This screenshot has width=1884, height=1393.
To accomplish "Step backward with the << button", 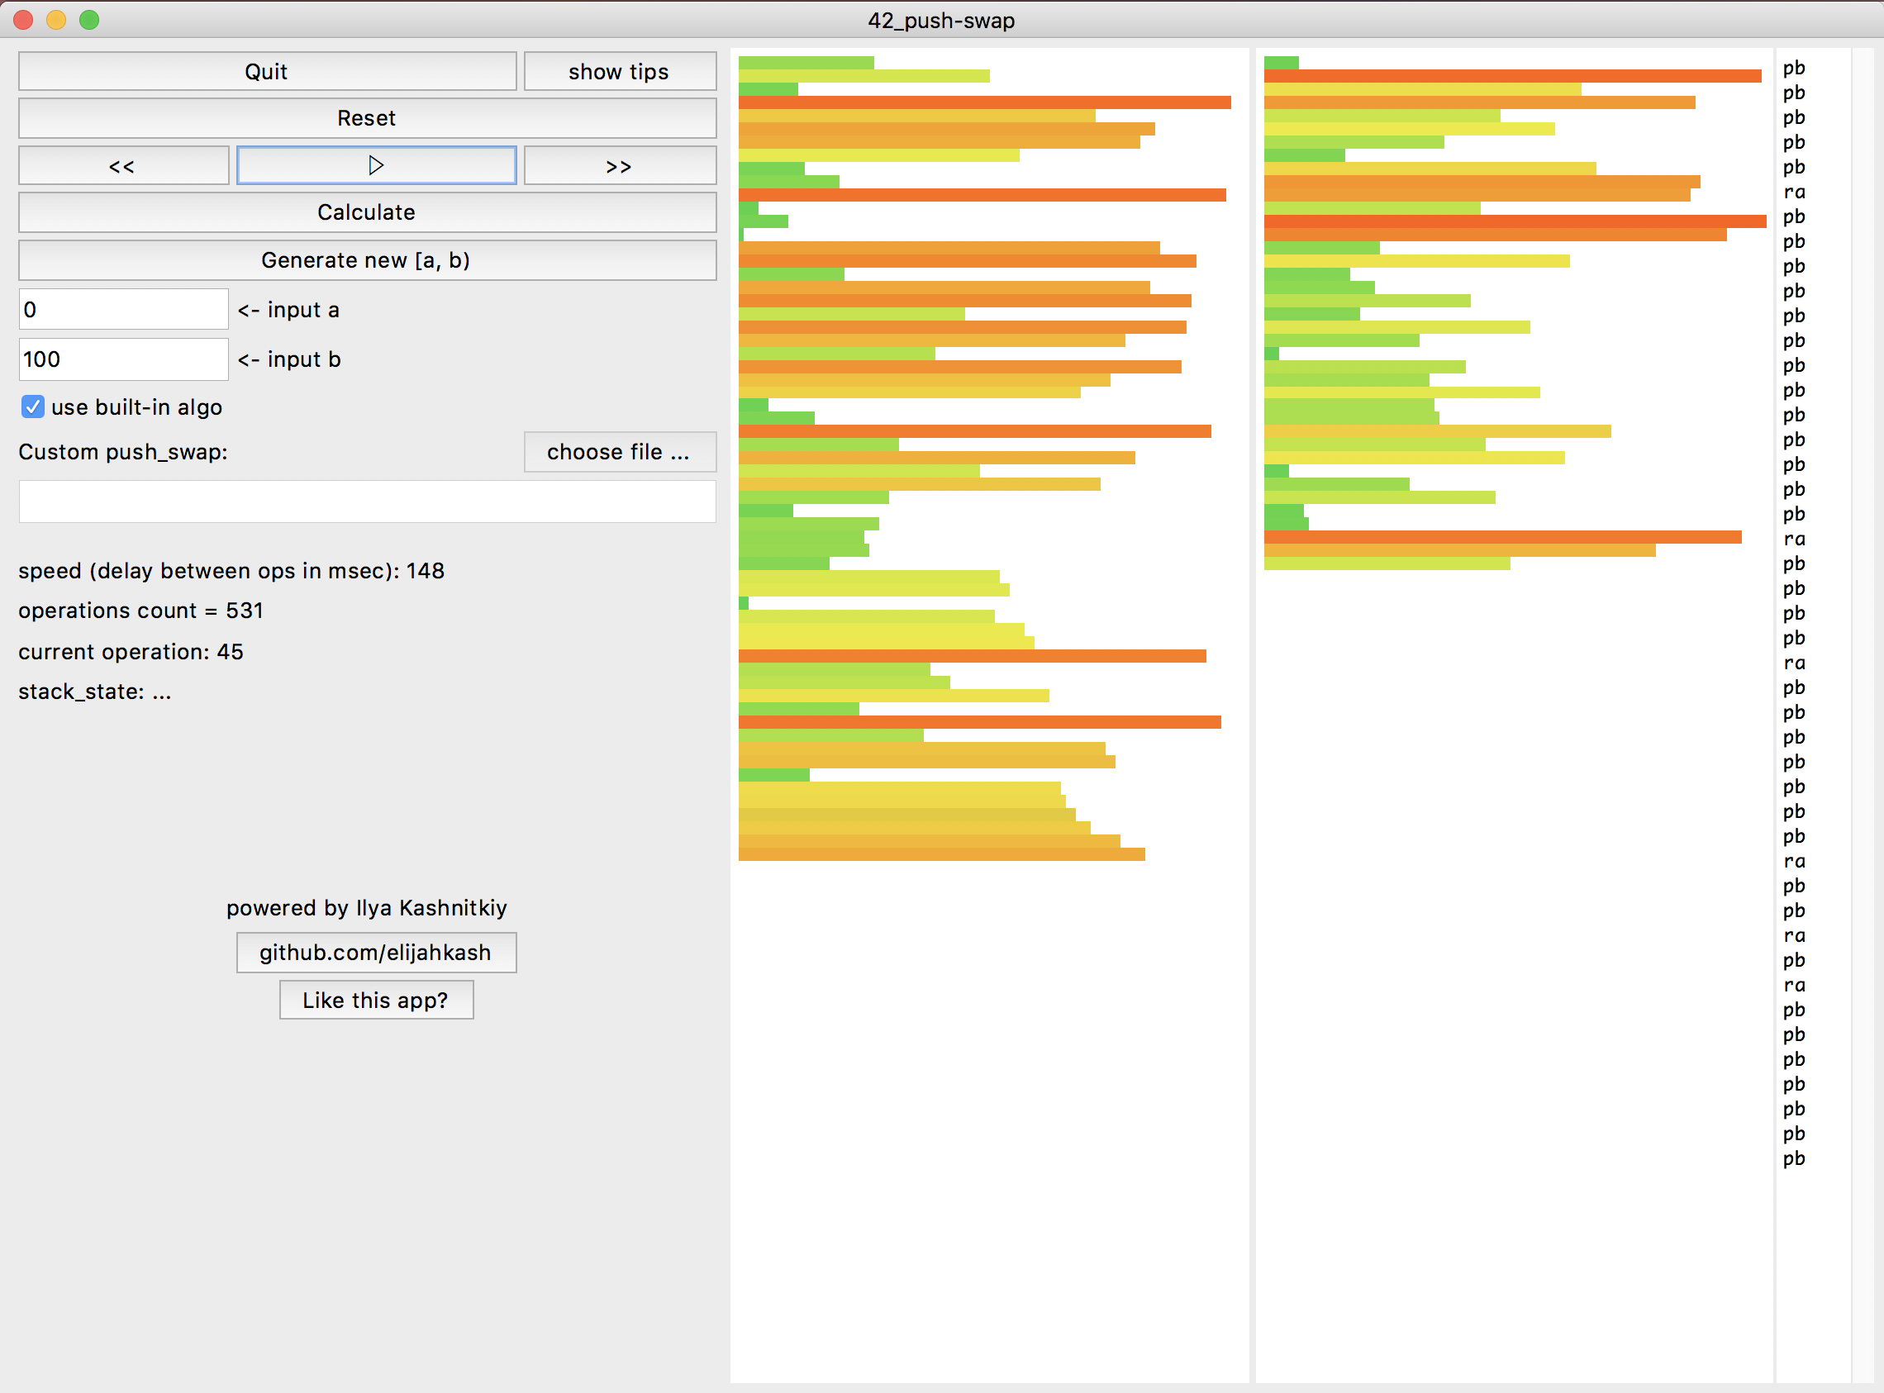I will pos(123,165).
